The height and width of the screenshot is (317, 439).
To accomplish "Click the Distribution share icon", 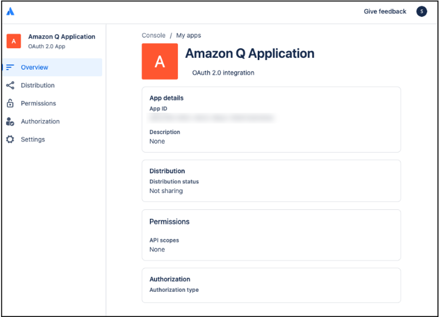I will 10,85.
